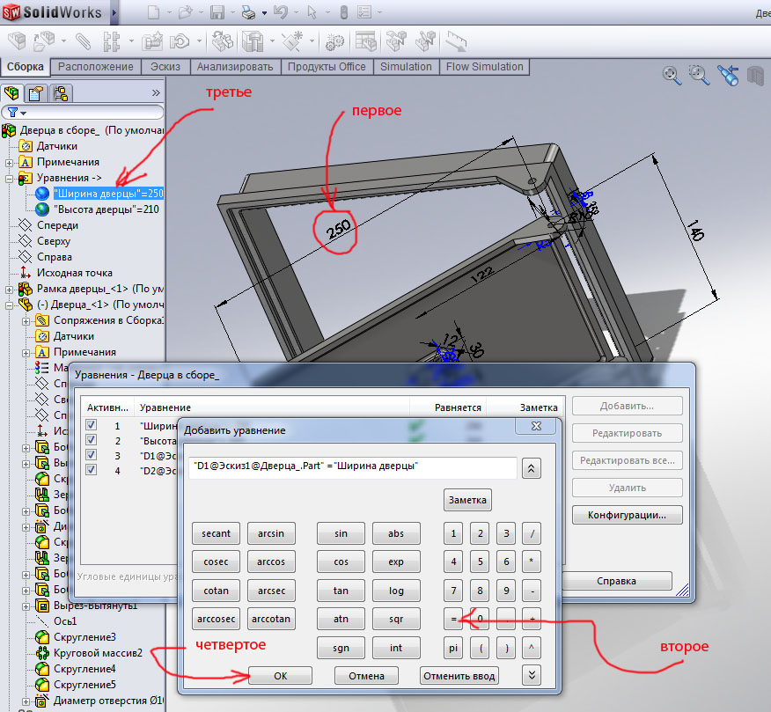Click the New document icon
The image size is (771, 712).
coord(154,12)
